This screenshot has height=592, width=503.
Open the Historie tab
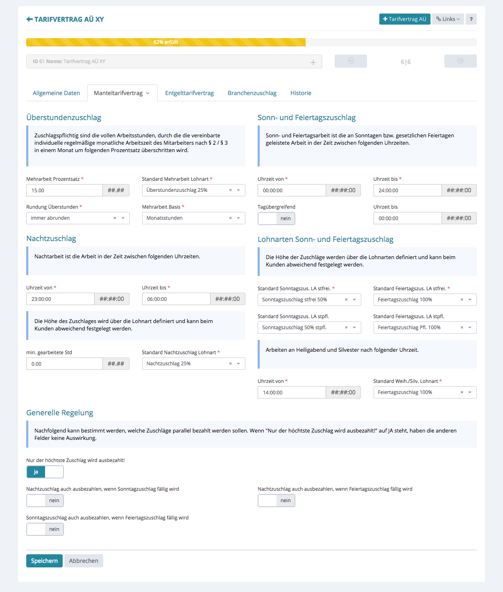301,93
